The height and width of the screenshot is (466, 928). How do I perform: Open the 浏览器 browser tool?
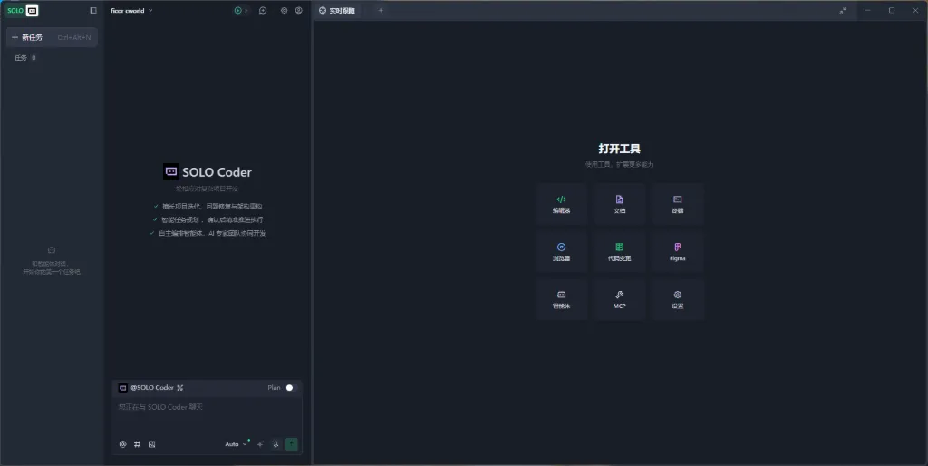[x=561, y=251]
